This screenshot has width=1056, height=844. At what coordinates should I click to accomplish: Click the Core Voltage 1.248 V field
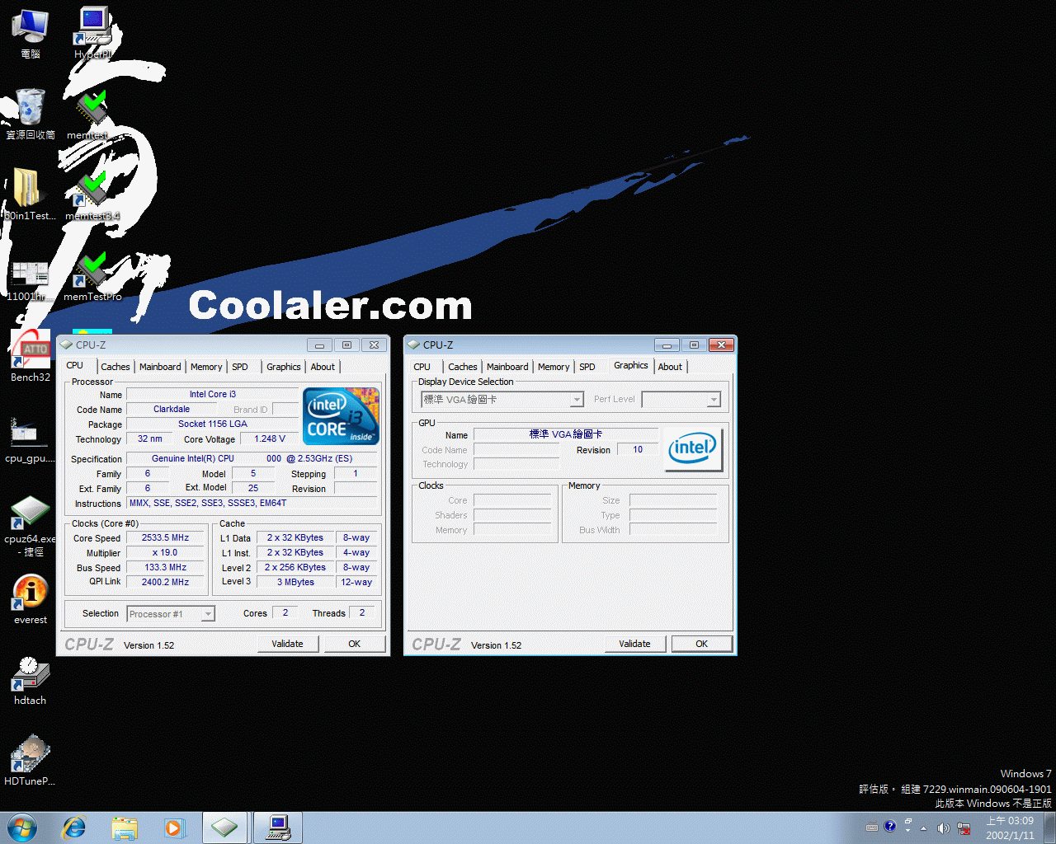point(270,438)
